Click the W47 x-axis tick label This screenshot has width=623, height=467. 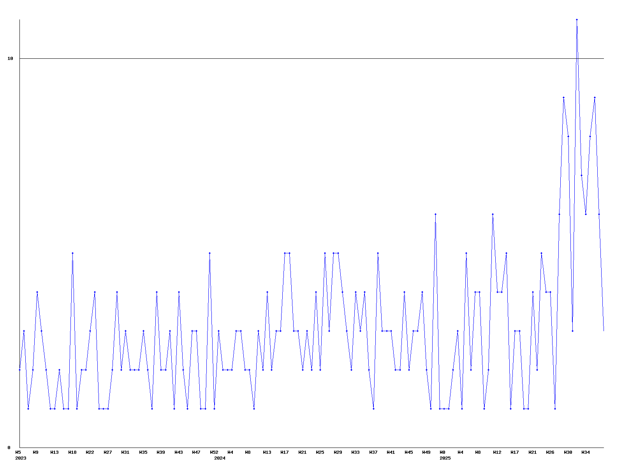(x=196, y=452)
